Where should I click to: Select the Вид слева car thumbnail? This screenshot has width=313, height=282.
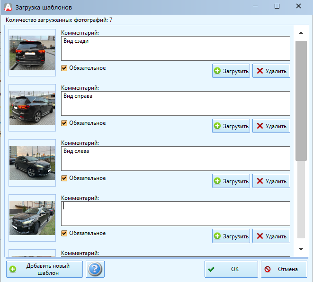point(32,163)
